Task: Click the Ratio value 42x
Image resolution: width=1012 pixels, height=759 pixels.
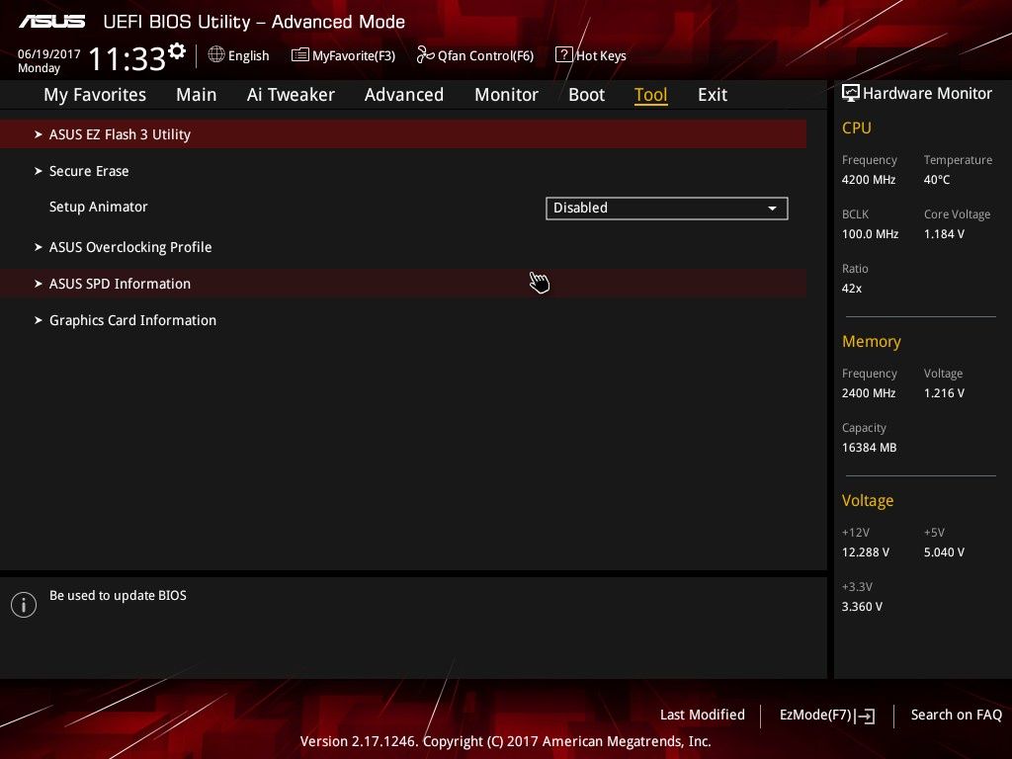Action: pyautogui.click(x=851, y=289)
